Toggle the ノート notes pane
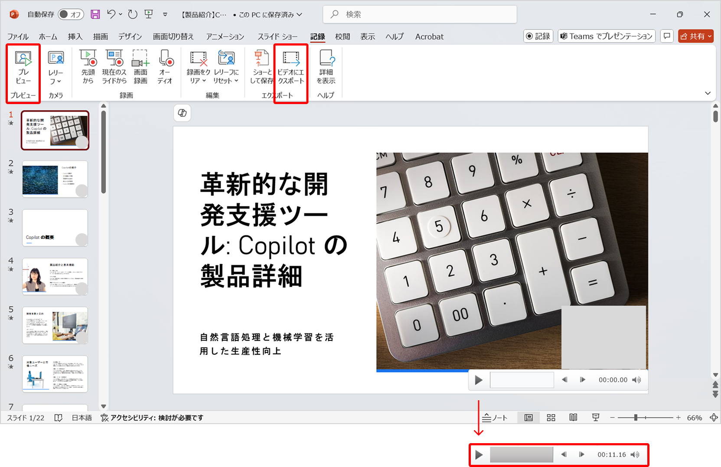The height and width of the screenshot is (467, 721). click(x=495, y=418)
